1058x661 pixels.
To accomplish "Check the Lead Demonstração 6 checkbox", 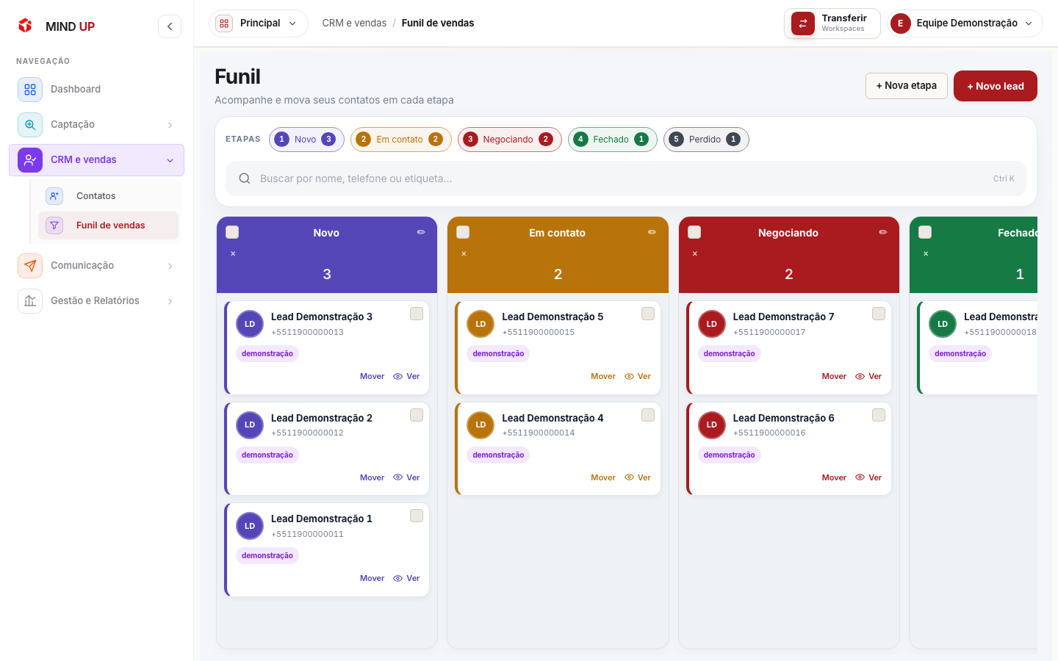I will [879, 415].
